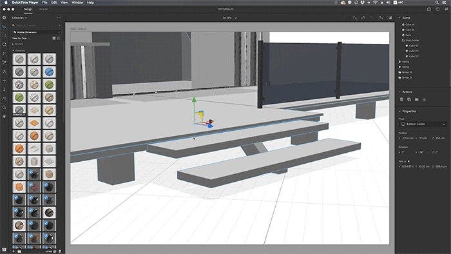The image size is (451, 254).
Task: Collapse the Materials section in Libraries
Action: (x=13, y=50)
